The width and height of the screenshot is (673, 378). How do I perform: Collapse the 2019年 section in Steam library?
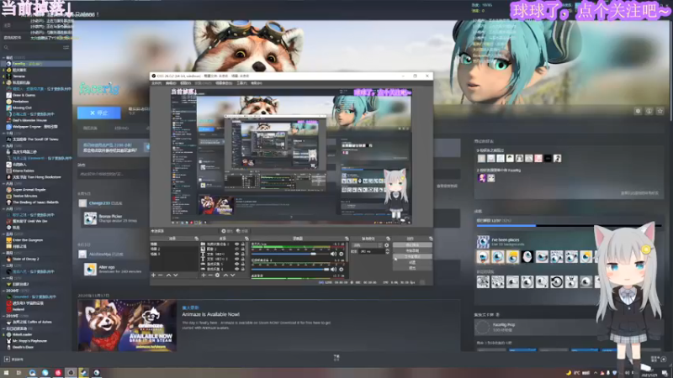pos(3,316)
